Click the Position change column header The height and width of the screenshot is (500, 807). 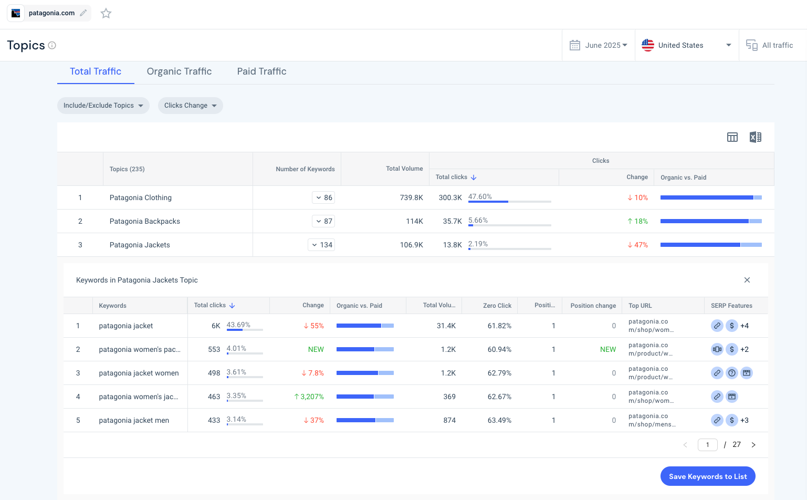click(x=593, y=306)
